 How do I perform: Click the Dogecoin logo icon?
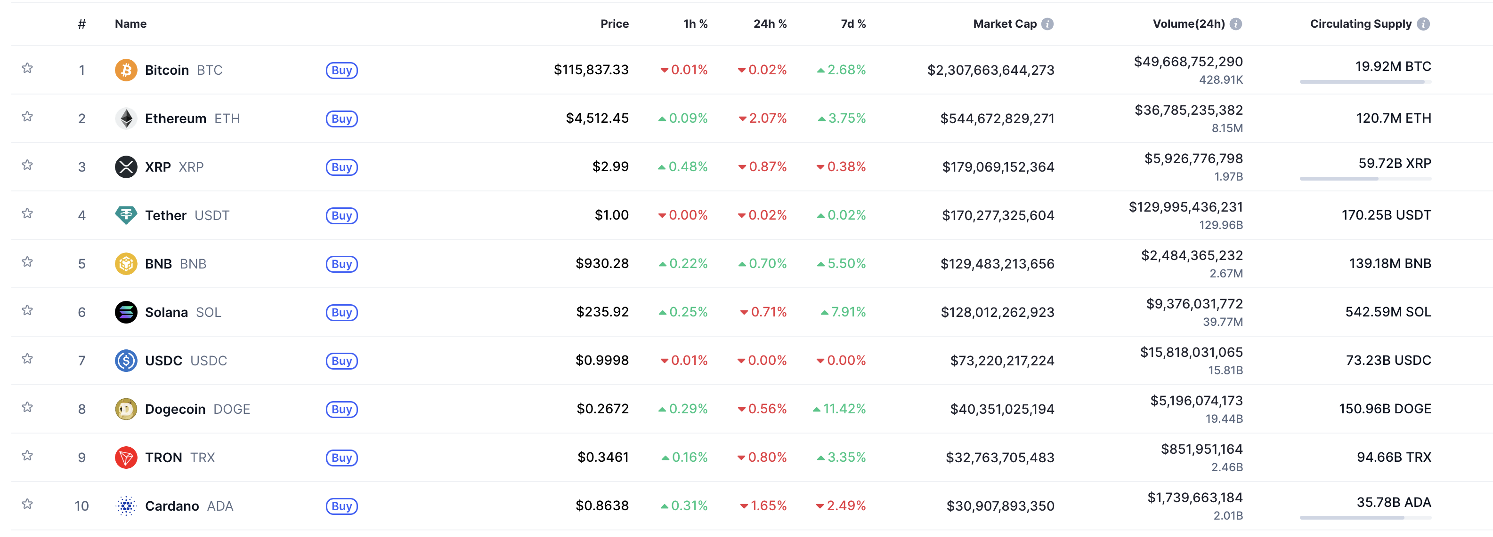coord(126,409)
